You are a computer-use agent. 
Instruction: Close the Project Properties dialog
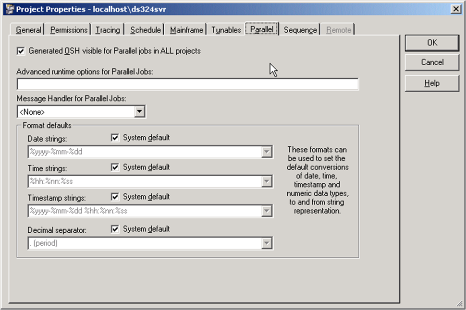click(455, 9)
